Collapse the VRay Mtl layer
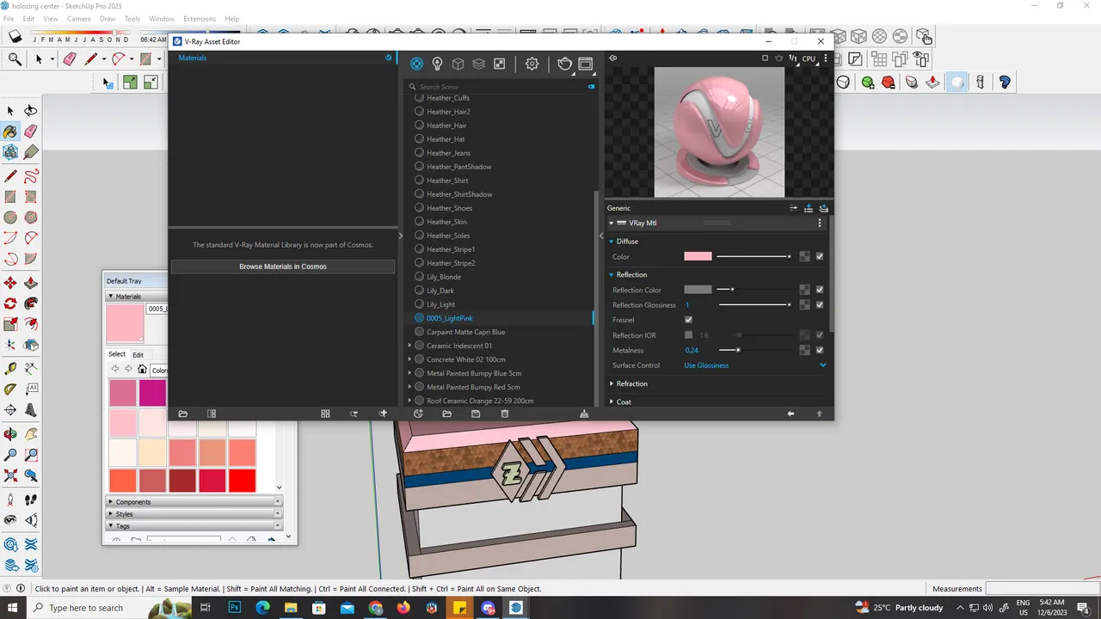Screen dimensions: 1101x619 coord(612,223)
